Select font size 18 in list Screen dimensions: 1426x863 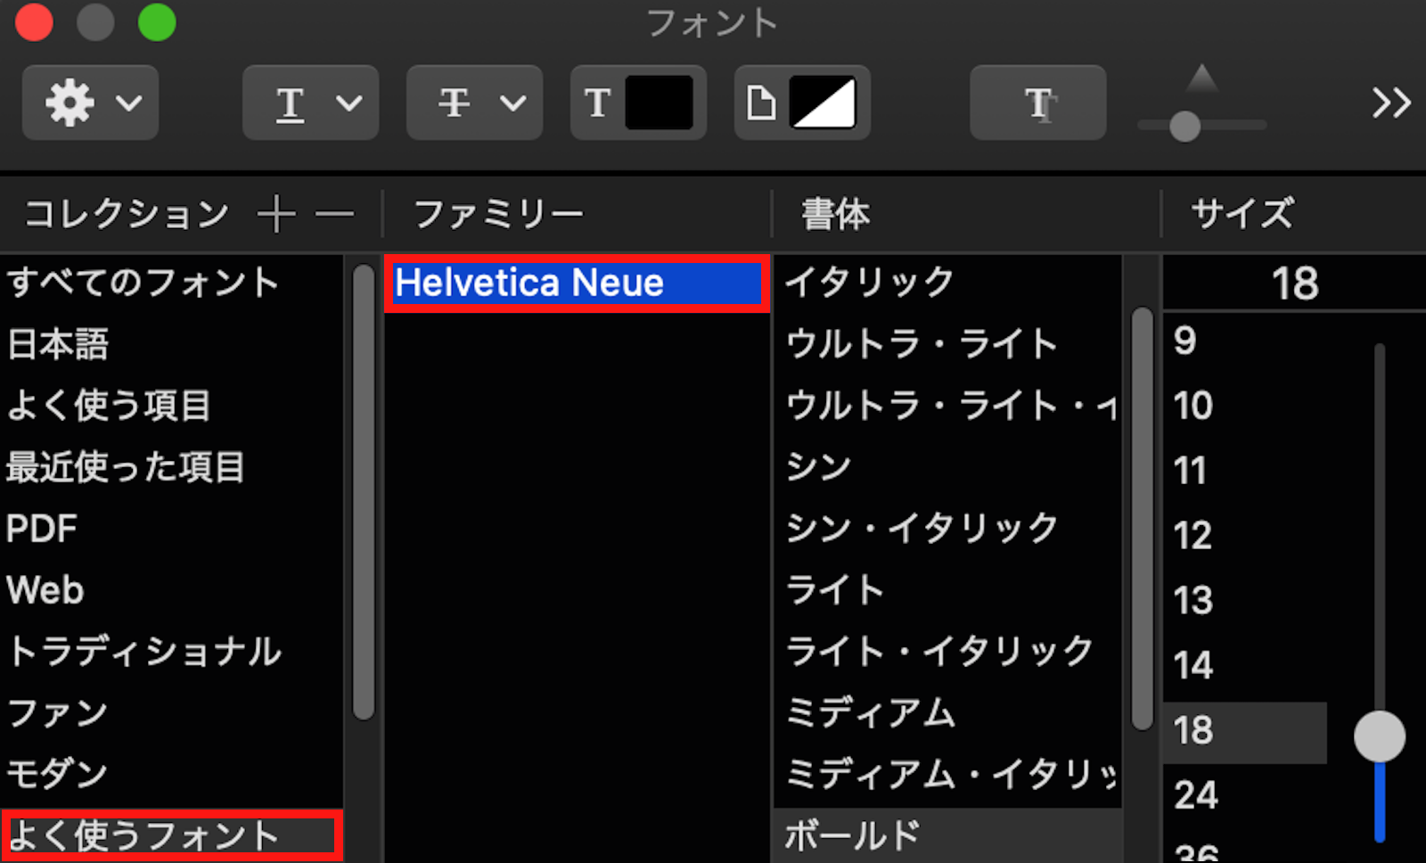click(x=1245, y=731)
